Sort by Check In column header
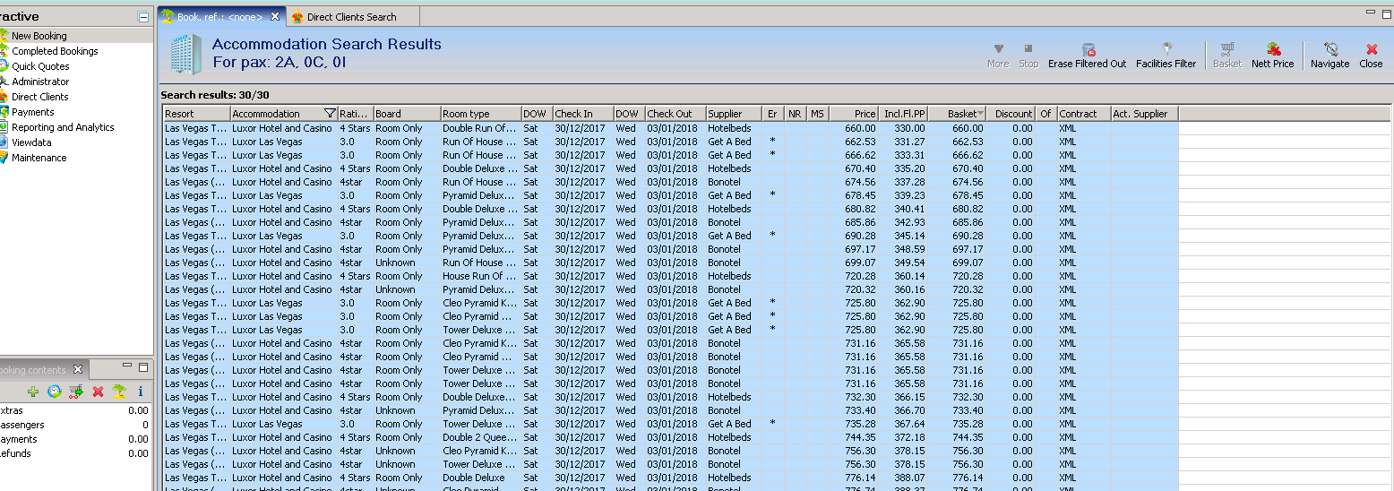The image size is (1394, 491). (583, 114)
